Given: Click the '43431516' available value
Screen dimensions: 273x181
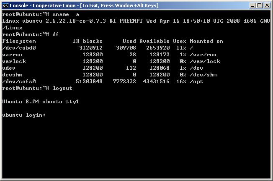Looking at the screenshot, I should 156,81.
